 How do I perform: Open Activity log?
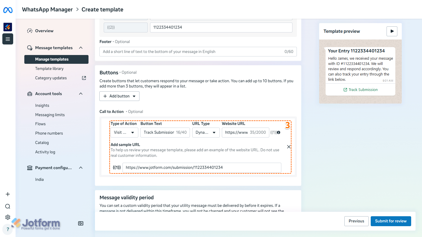pyautogui.click(x=45, y=152)
